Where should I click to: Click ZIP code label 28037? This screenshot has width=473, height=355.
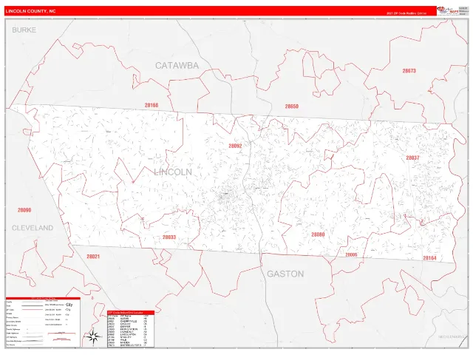[412, 158]
